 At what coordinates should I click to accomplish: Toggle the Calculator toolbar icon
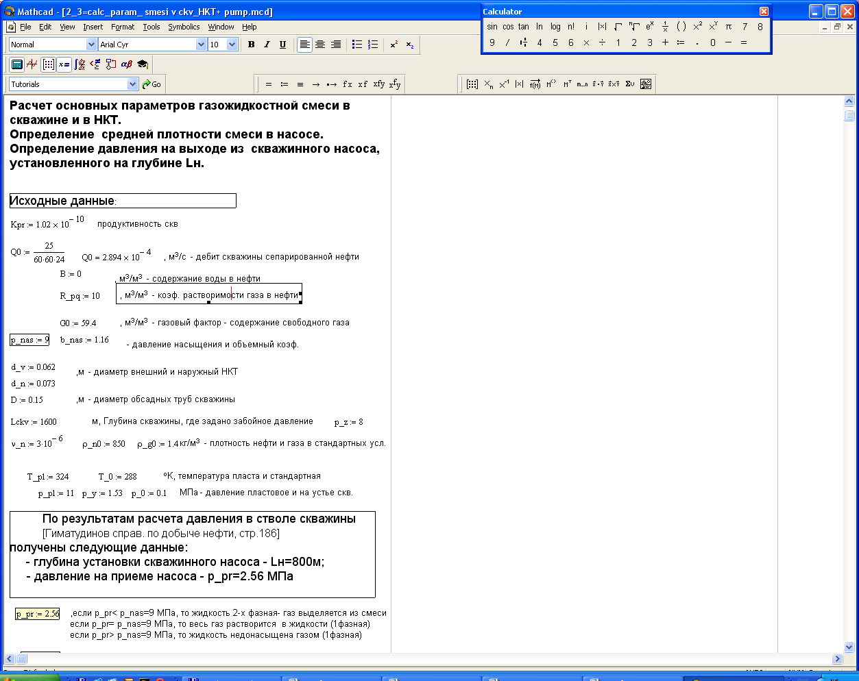(x=17, y=64)
